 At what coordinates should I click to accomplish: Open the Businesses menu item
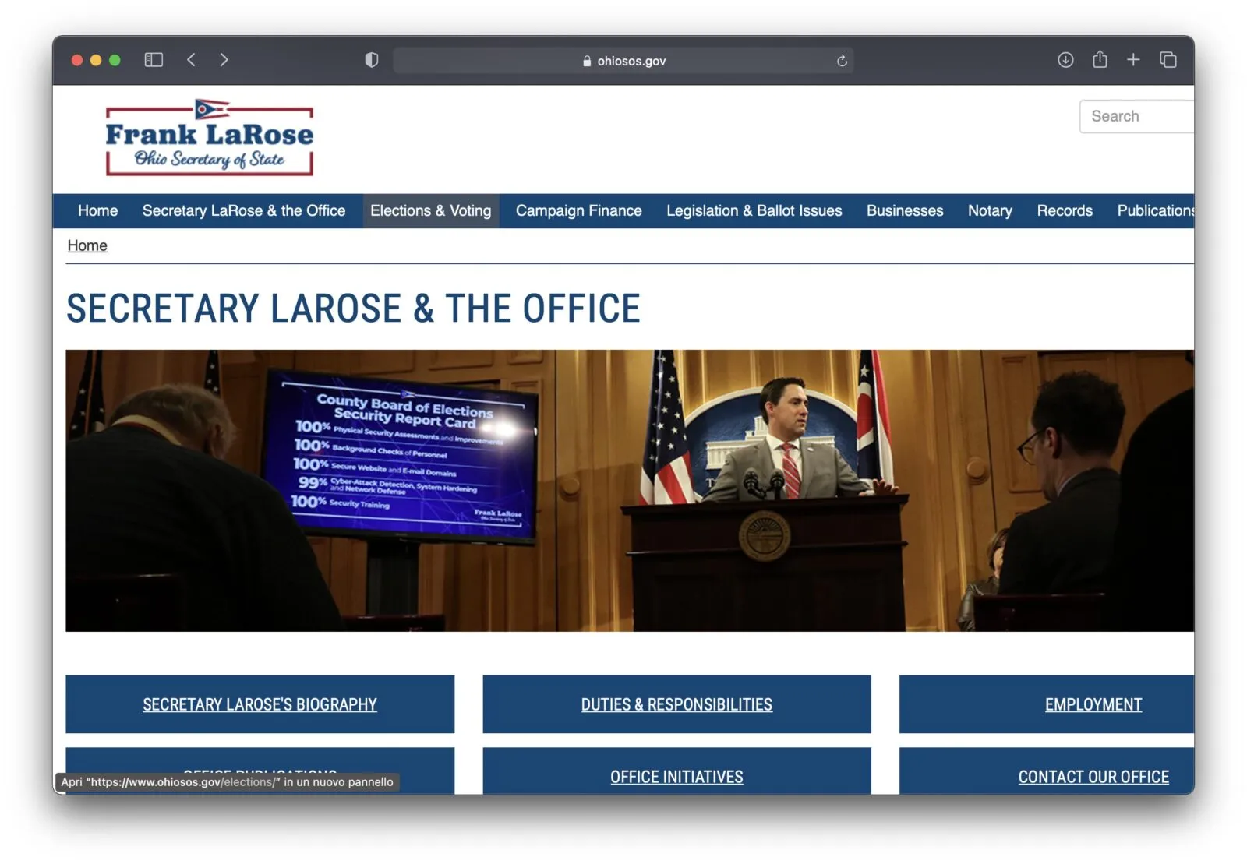pyautogui.click(x=905, y=211)
